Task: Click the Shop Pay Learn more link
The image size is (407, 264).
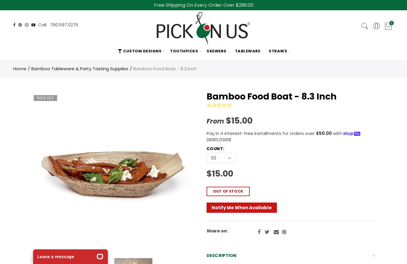Action: [219, 139]
